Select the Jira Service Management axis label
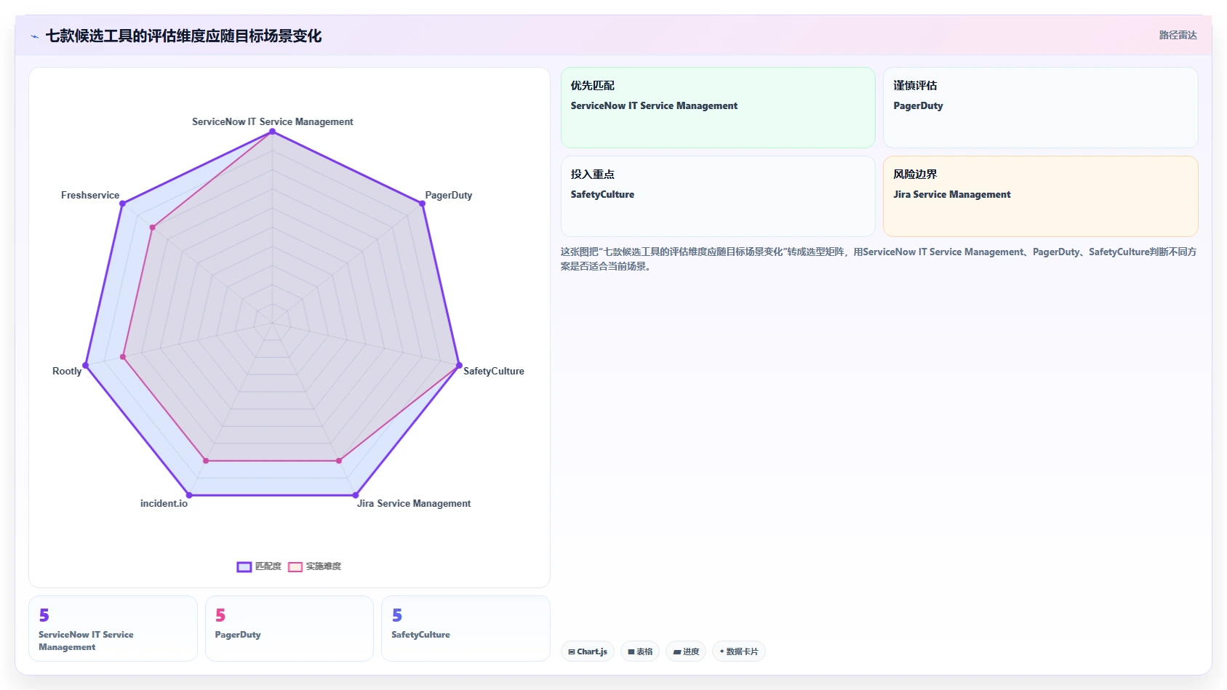 click(414, 503)
